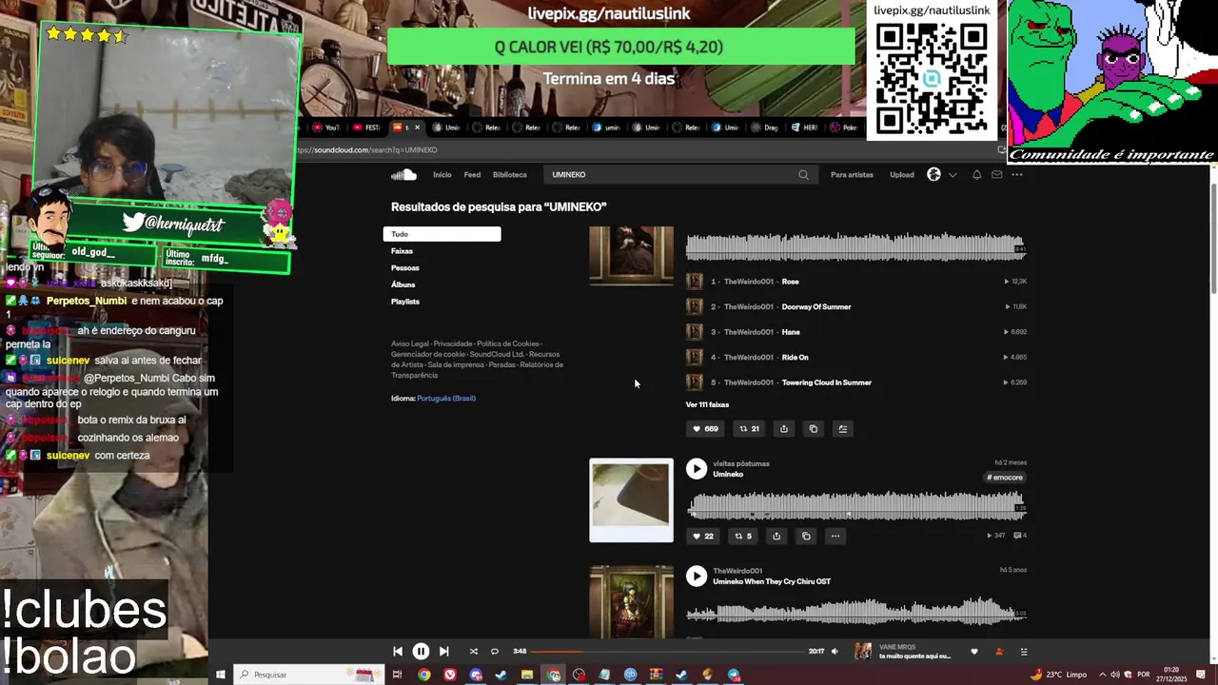Play the visitas póstumas Umineko track
The image size is (1218, 685).
(697, 468)
